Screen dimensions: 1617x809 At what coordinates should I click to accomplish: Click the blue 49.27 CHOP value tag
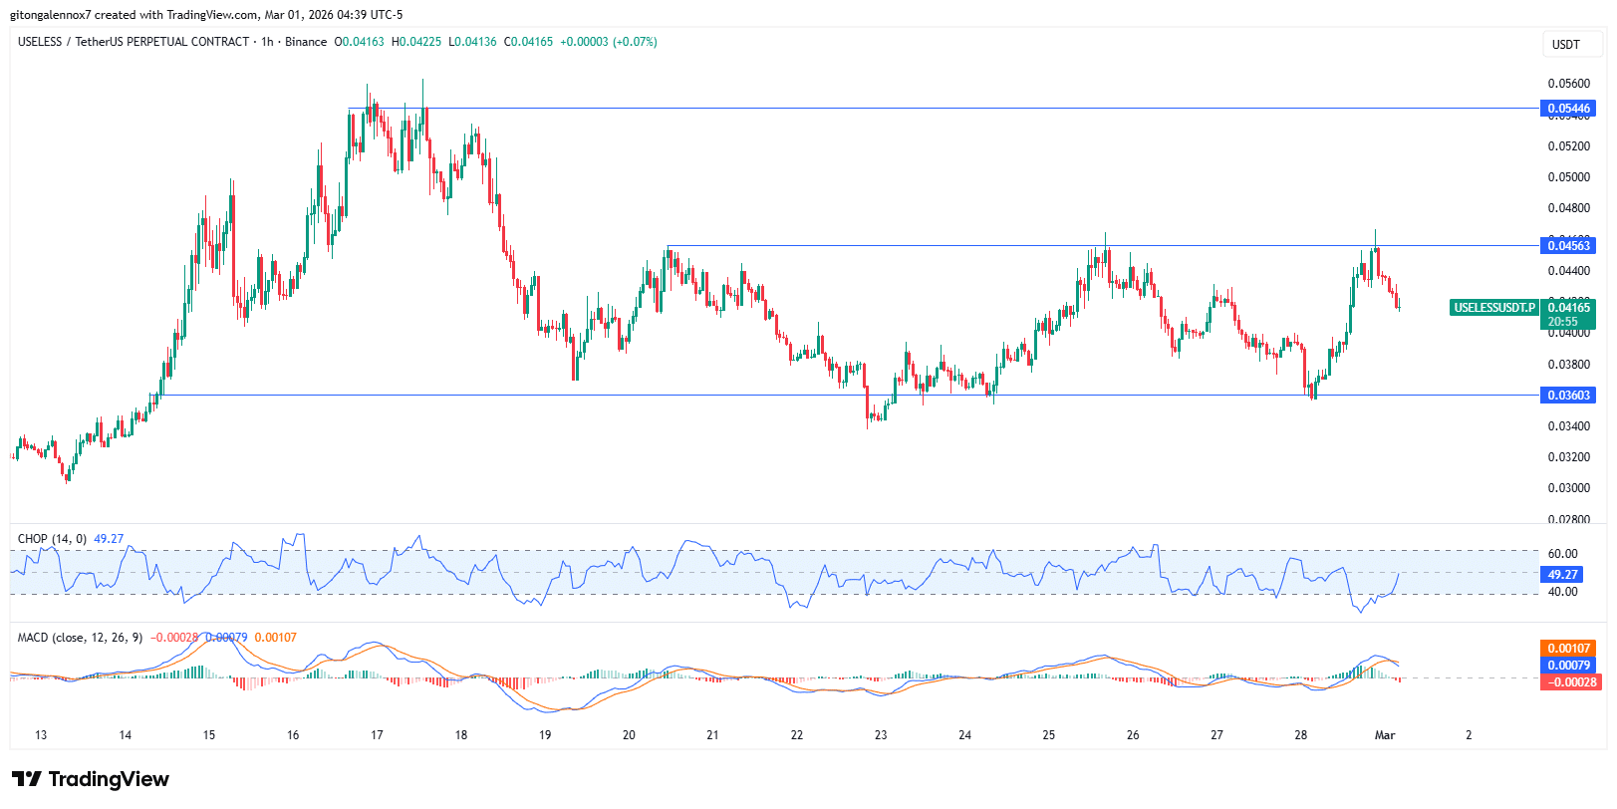pyautogui.click(x=1562, y=575)
